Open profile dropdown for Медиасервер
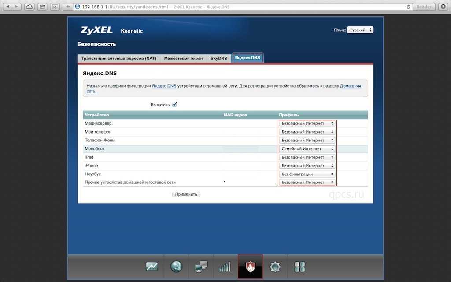 click(307, 123)
